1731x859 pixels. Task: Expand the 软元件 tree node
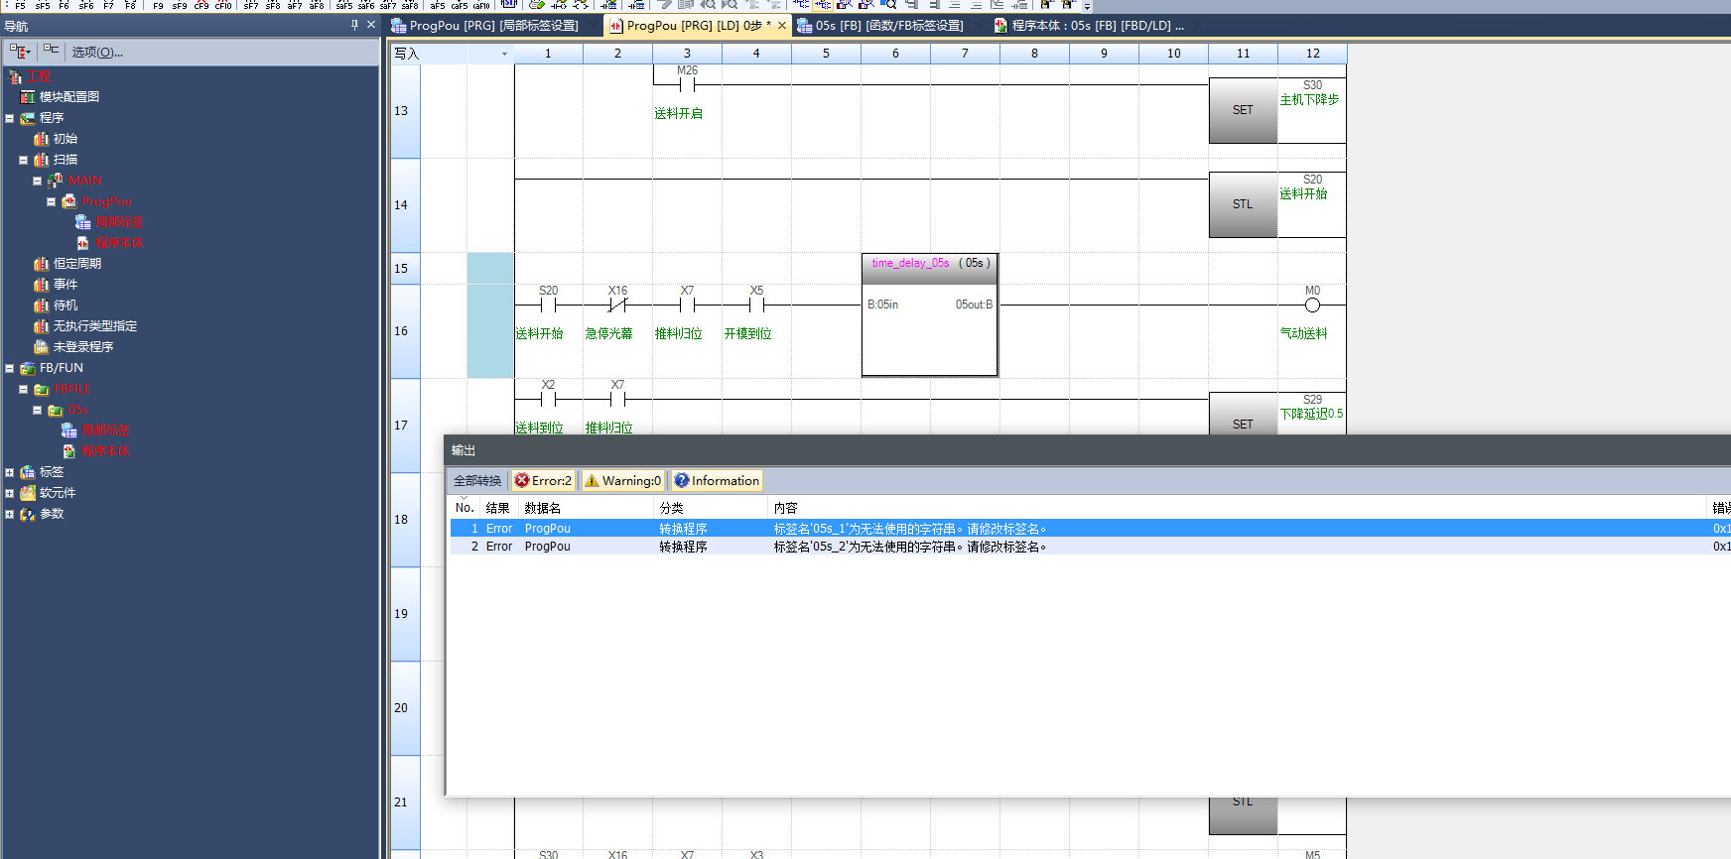[10, 493]
